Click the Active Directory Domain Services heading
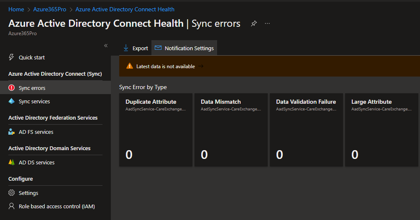This screenshot has width=420, height=220. pos(49,148)
